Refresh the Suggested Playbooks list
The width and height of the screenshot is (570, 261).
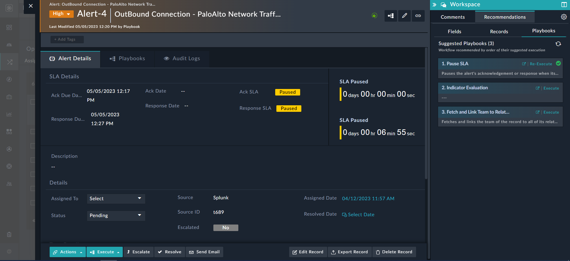click(x=558, y=44)
